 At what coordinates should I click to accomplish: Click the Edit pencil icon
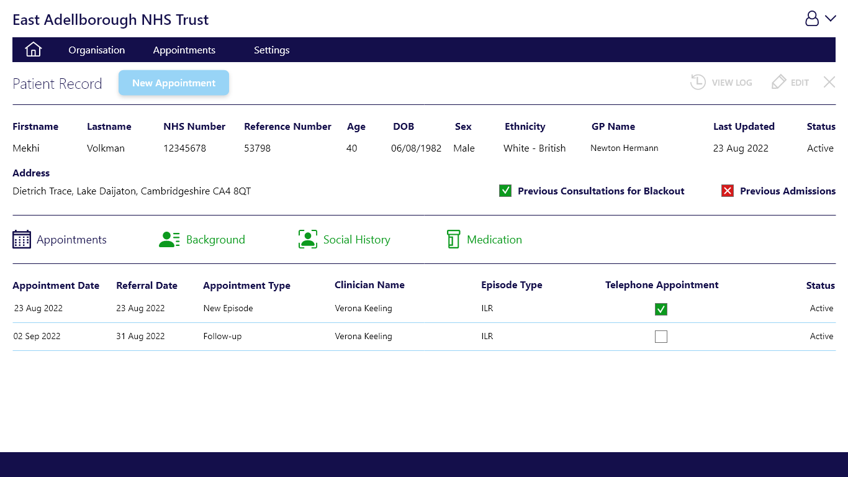click(x=778, y=83)
